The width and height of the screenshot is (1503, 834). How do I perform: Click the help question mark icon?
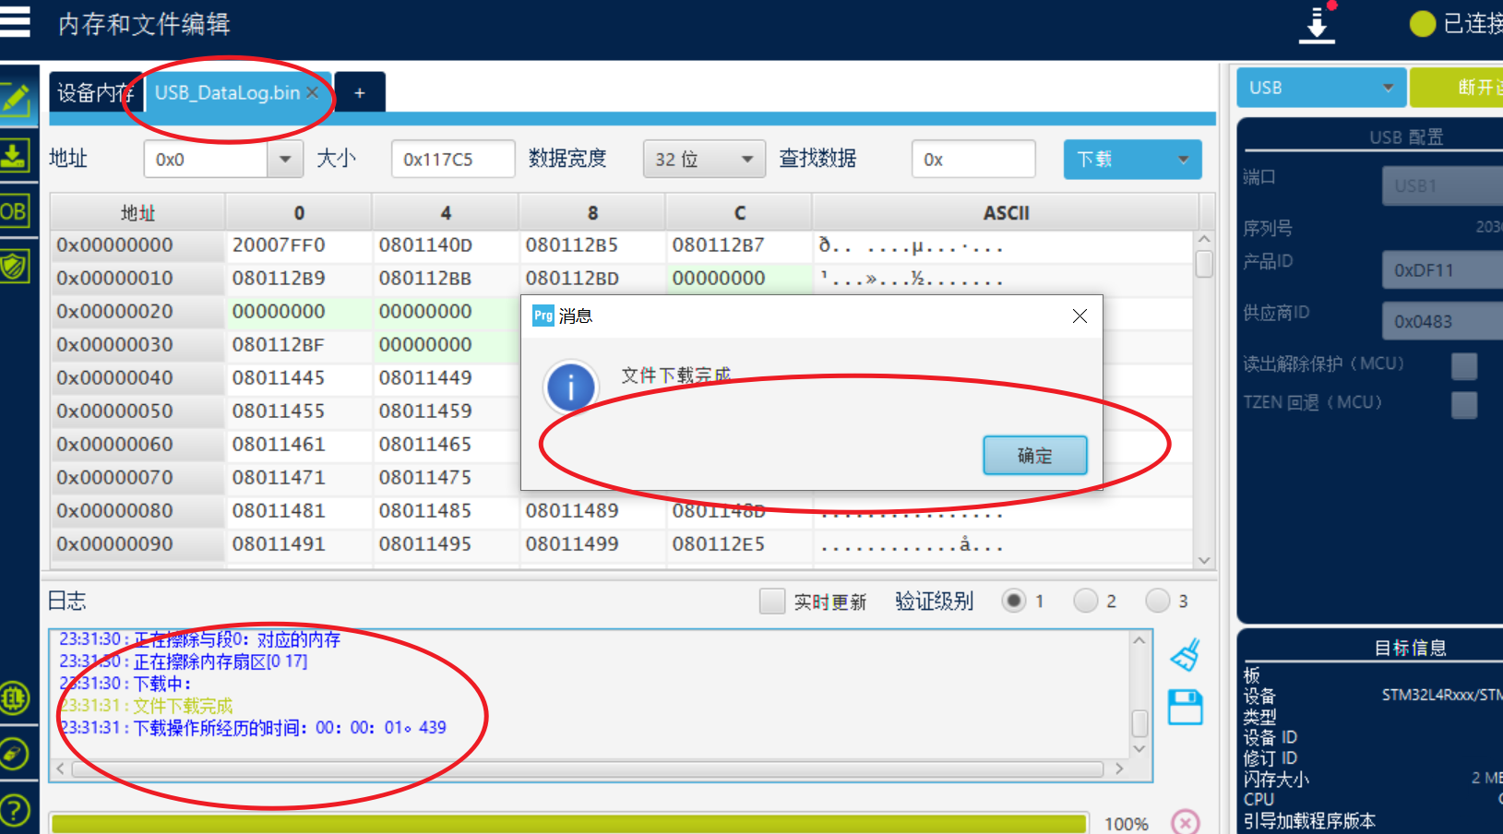tap(15, 811)
